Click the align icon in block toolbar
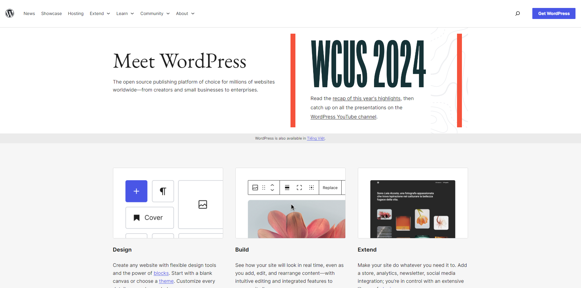Screen dimensions: 581x288 (x=287, y=188)
